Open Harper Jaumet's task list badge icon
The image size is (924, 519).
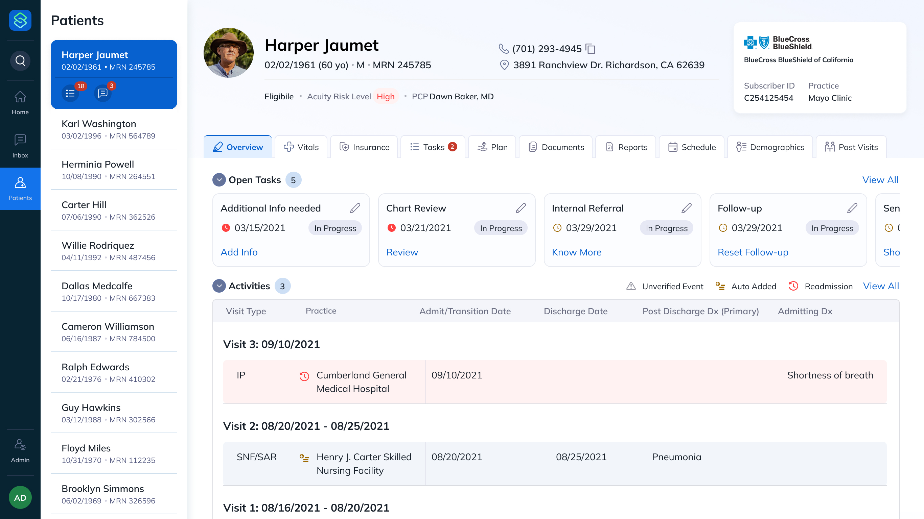pyautogui.click(x=71, y=93)
